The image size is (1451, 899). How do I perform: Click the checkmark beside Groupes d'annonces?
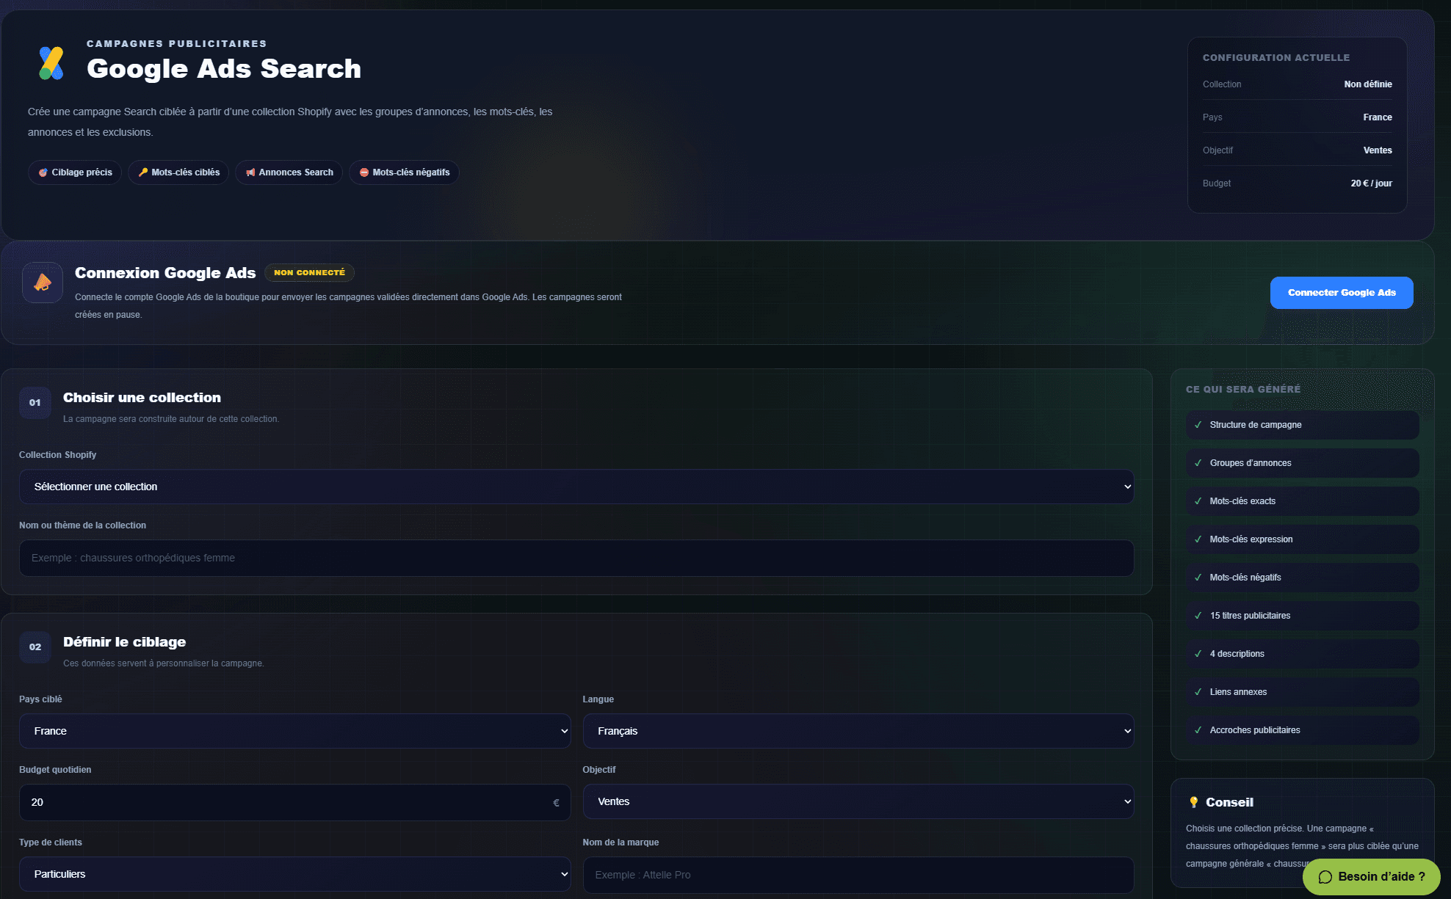coord(1198,463)
